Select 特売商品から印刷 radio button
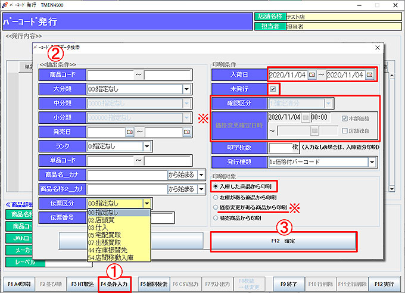 [216, 217]
